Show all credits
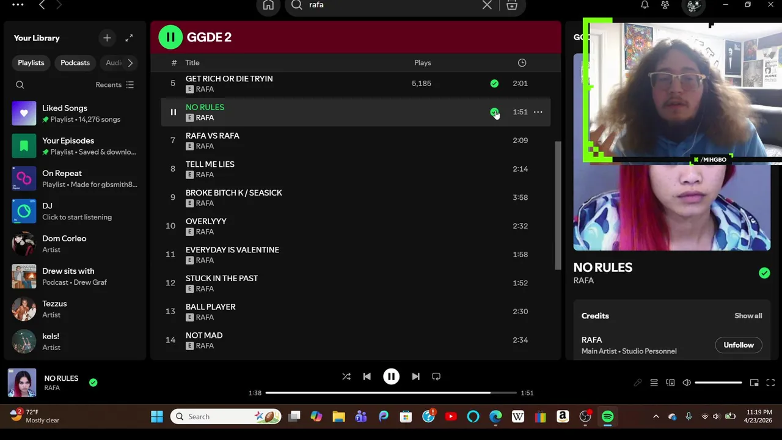This screenshot has width=782, height=440. [748, 316]
